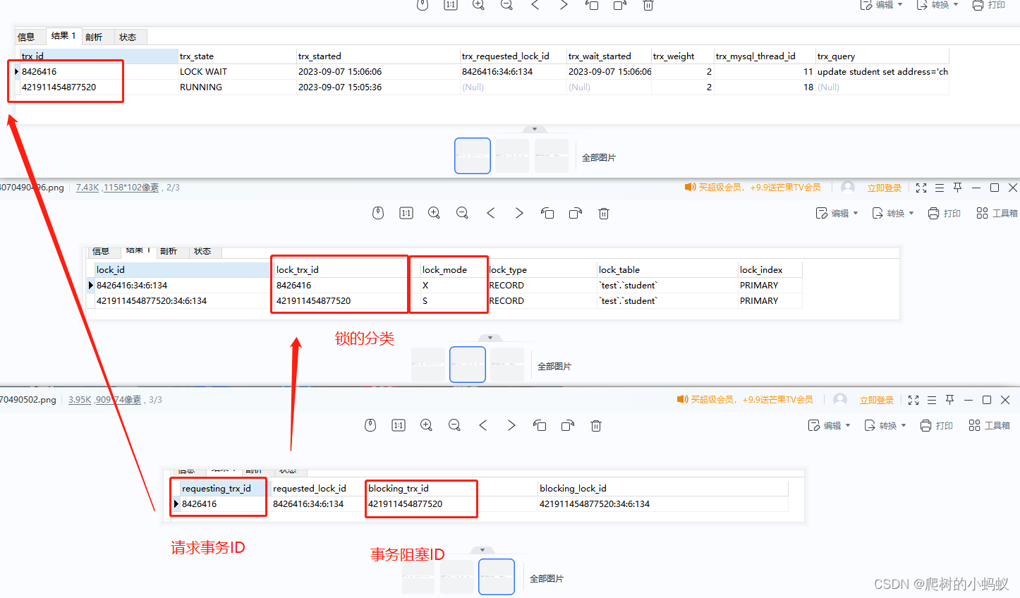
Task: Switch to 信息 tab in trx_id table
Action: pyautogui.click(x=26, y=37)
